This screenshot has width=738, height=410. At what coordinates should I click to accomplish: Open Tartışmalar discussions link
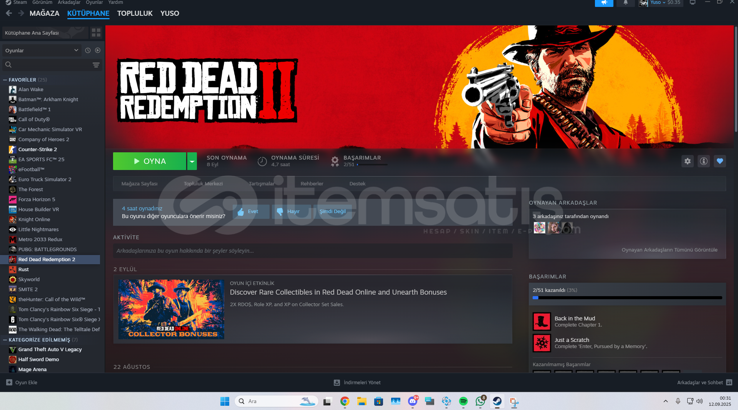tap(262, 184)
